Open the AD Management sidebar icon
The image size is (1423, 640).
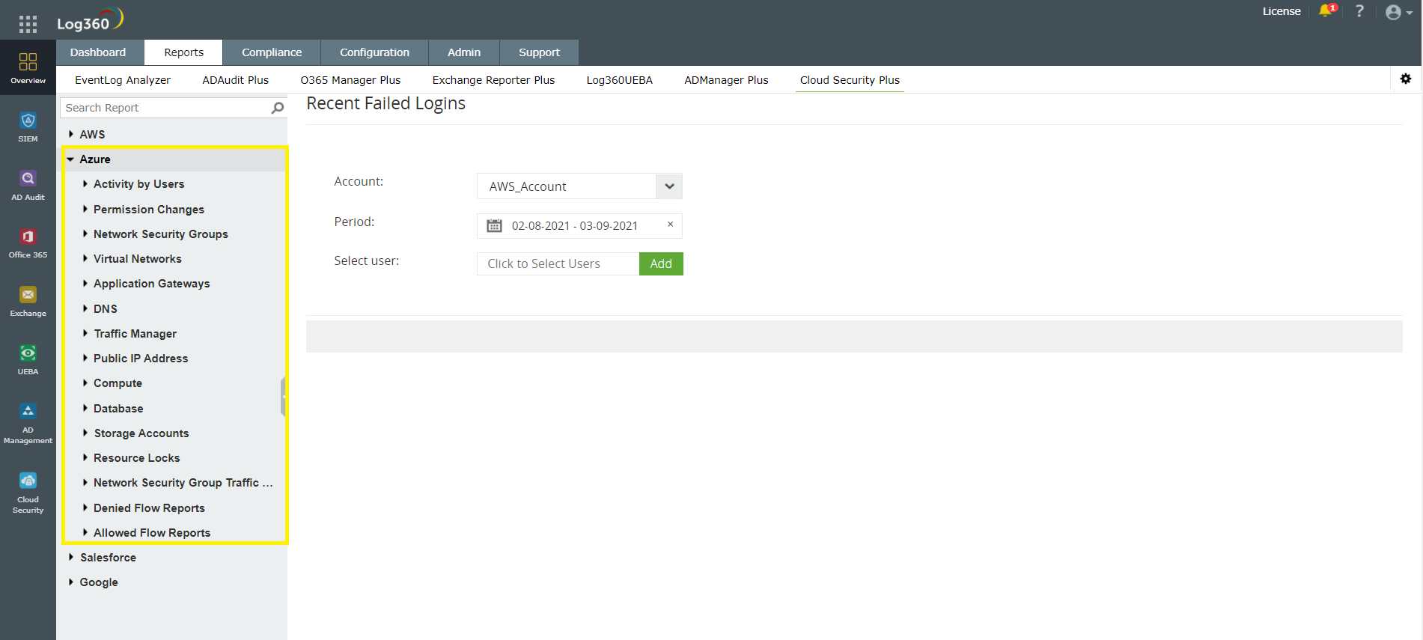point(28,424)
